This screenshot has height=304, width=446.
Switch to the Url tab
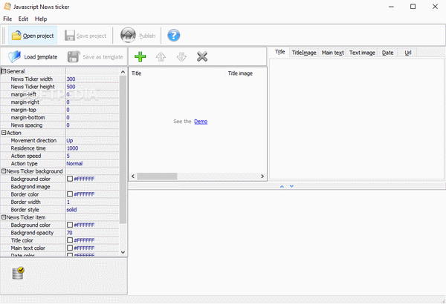point(408,53)
